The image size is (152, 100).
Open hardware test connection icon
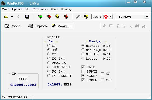78,17
